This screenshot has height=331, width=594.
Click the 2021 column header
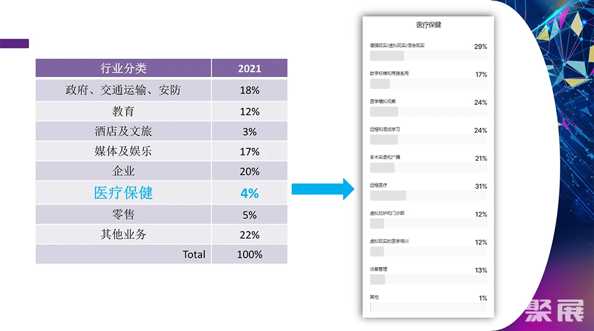coord(249,68)
